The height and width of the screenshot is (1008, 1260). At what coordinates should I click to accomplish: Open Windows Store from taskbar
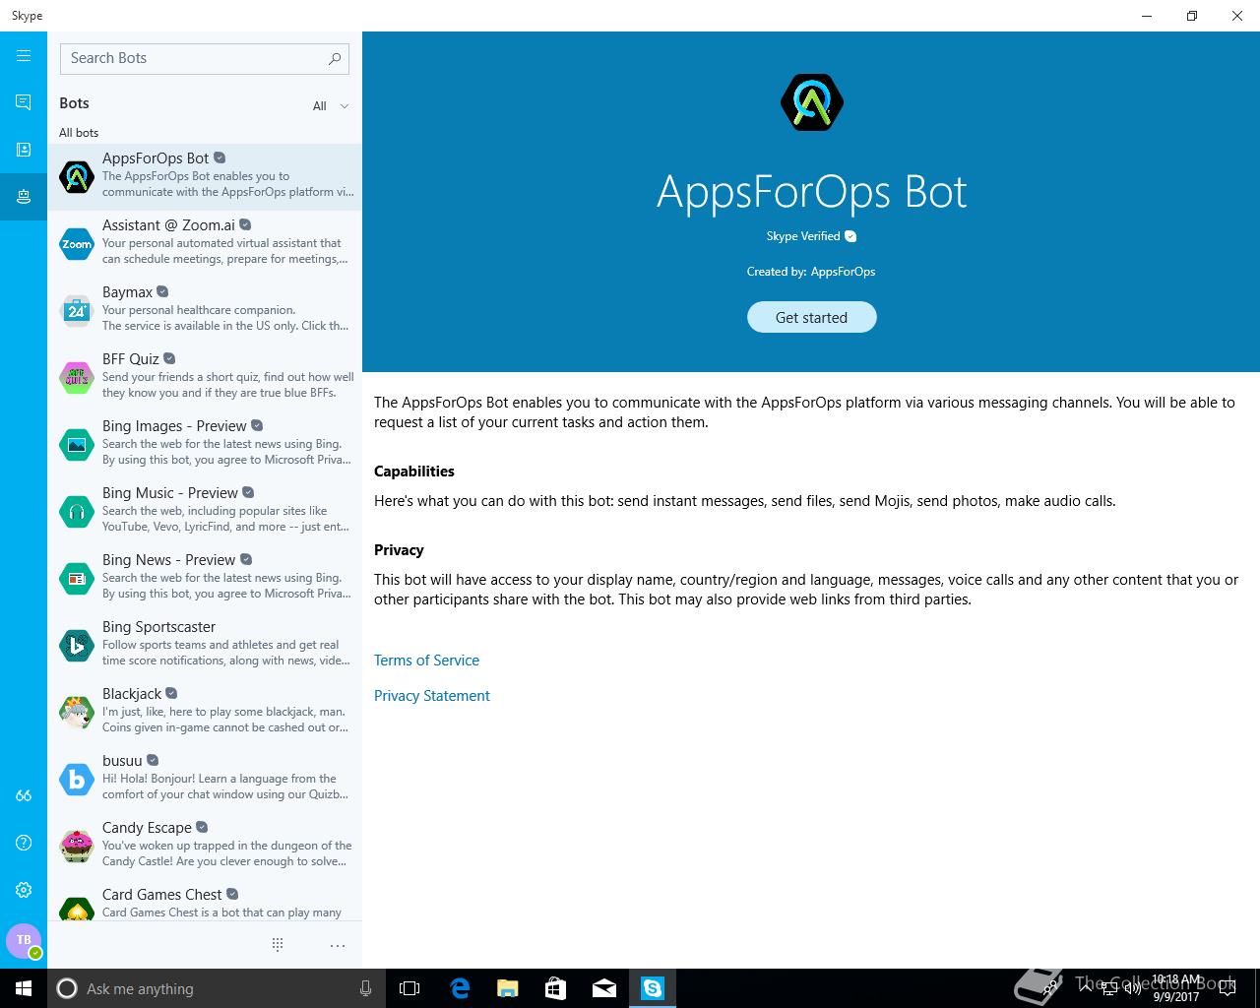click(x=555, y=988)
